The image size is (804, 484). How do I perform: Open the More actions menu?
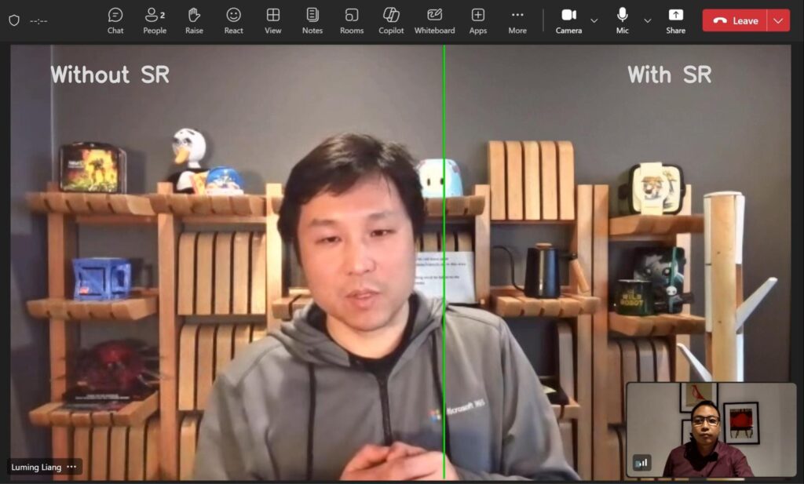click(517, 20)
